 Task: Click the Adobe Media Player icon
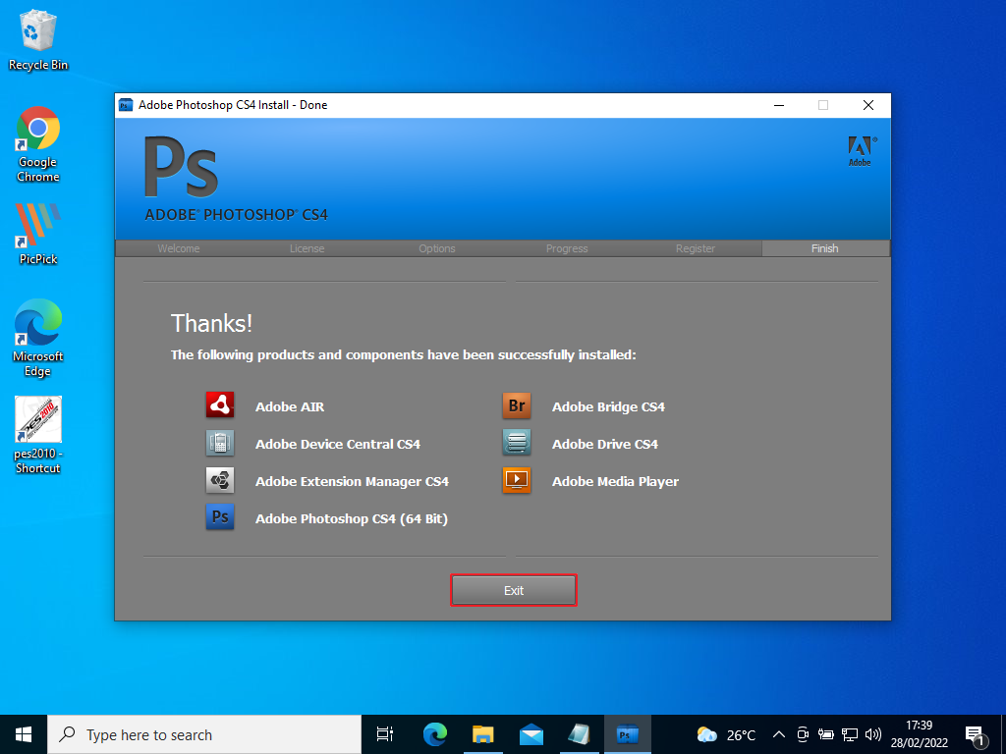tap(517, 480)
